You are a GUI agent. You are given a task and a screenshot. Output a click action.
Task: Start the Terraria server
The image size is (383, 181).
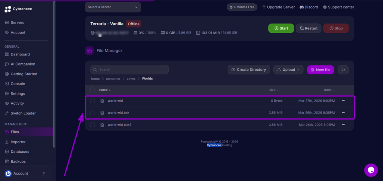pyautogui.click(x=281, y=28)
